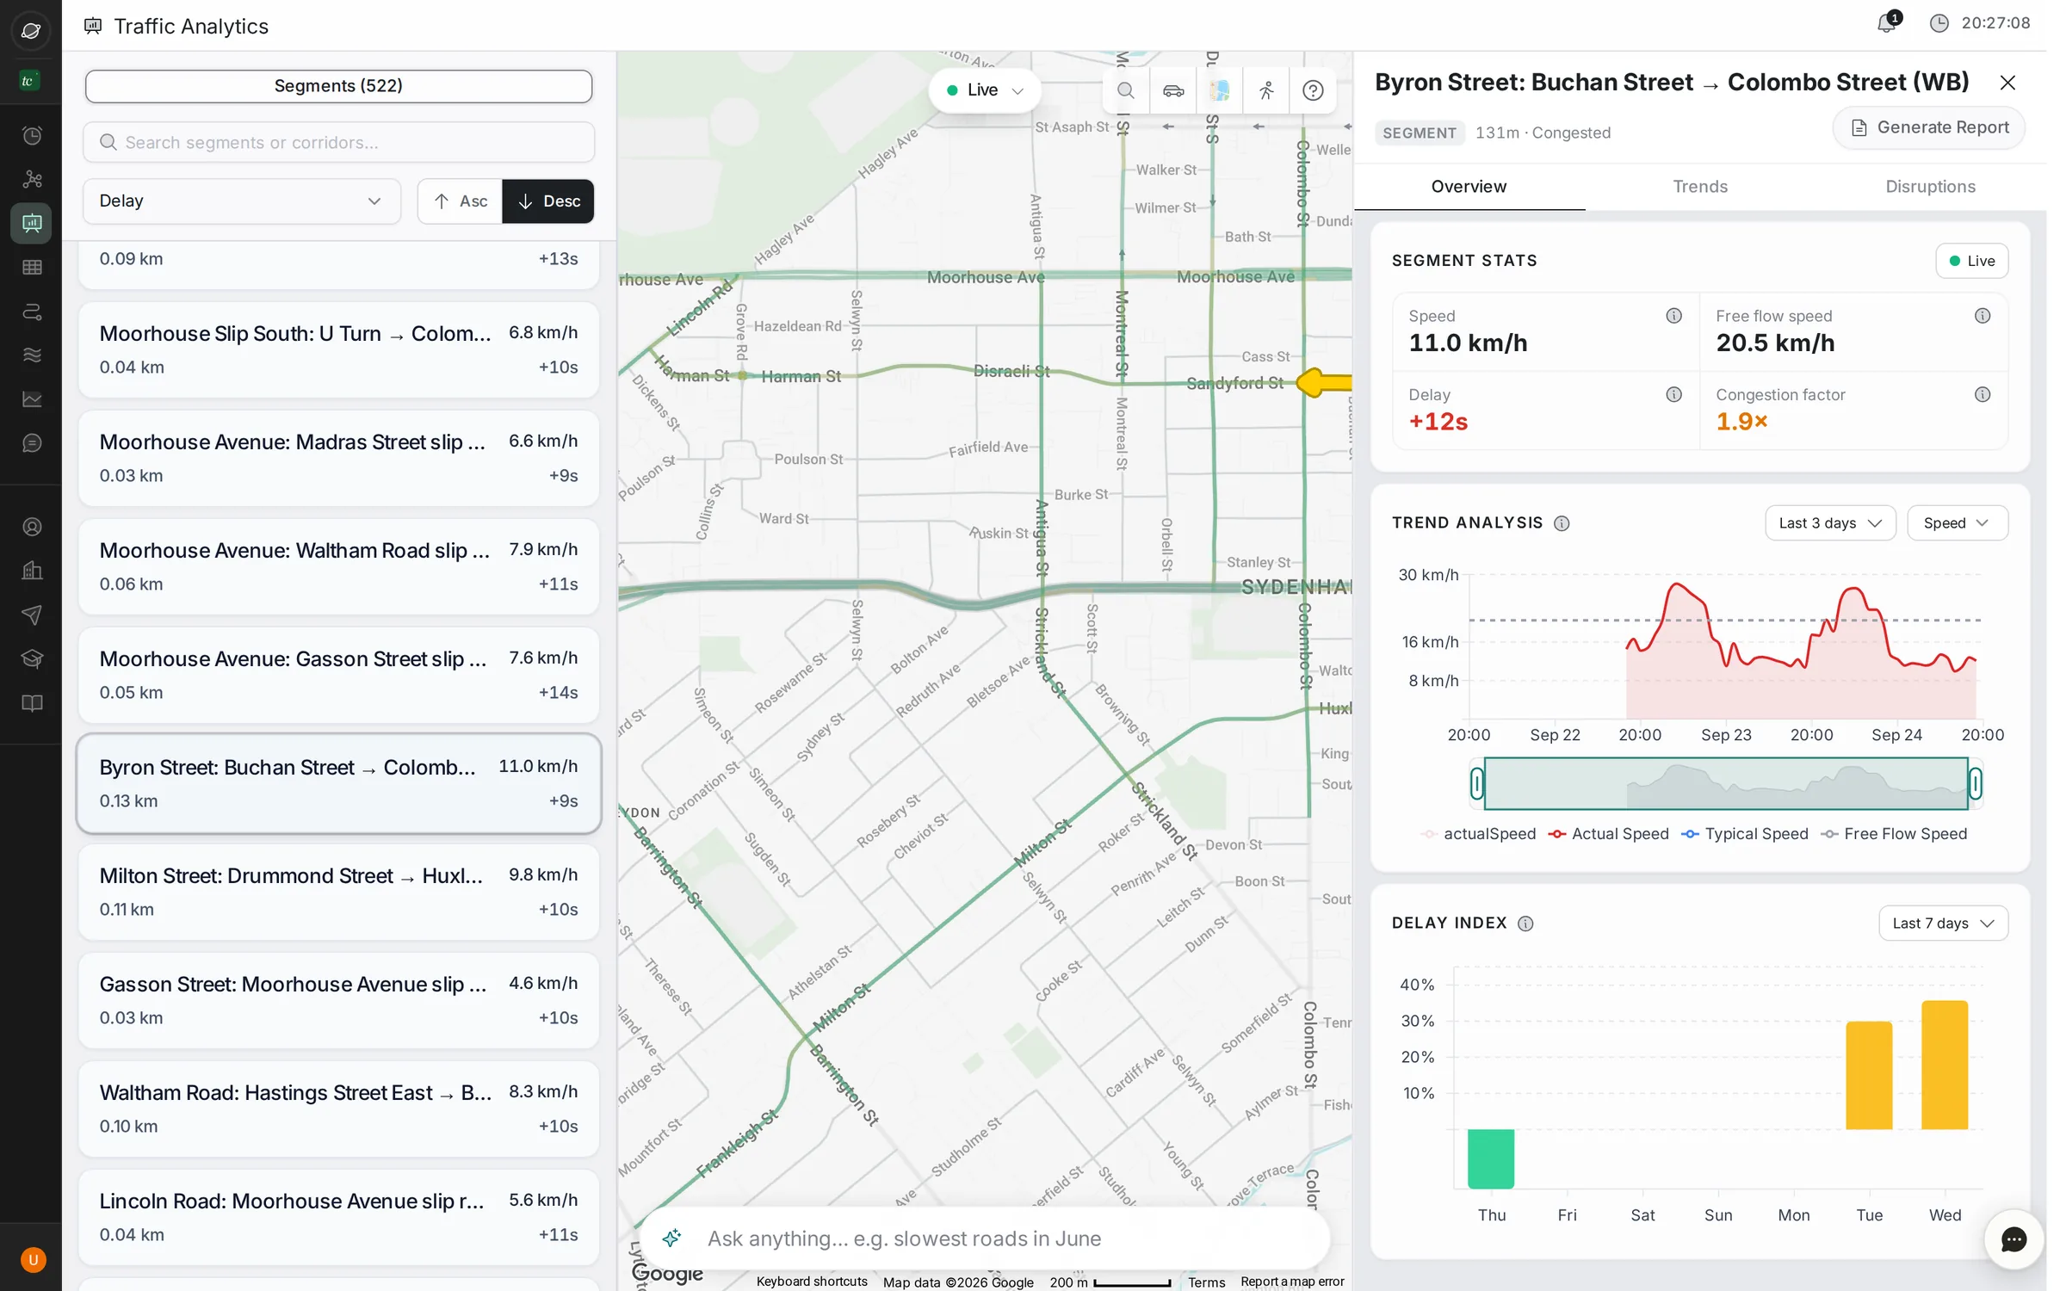Click Congestion factor info icon
The width and height of the screenshot is (2066, 1291).
[x=1982, y=395]
